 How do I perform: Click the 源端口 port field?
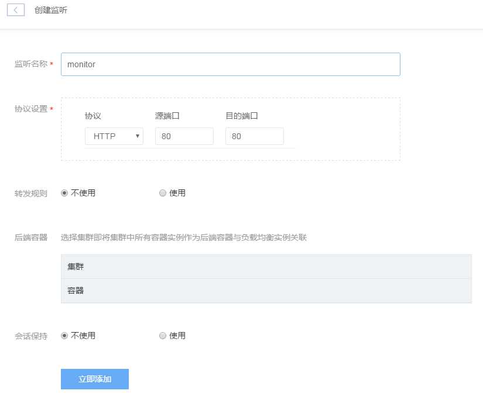tap(184, 136)
